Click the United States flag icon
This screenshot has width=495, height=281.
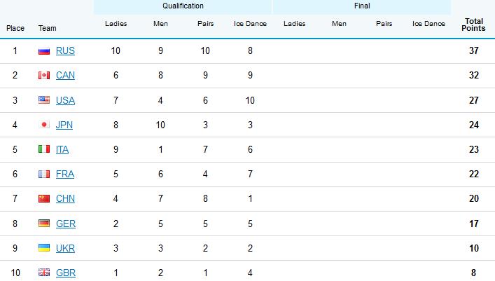[44, 100]
